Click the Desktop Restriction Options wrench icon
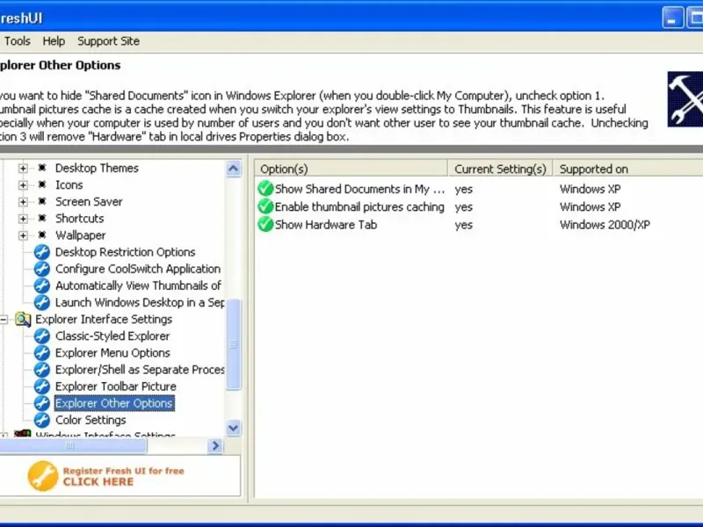Image resolution: width=703 pixels, height=527 pixels. pos(41,252)
